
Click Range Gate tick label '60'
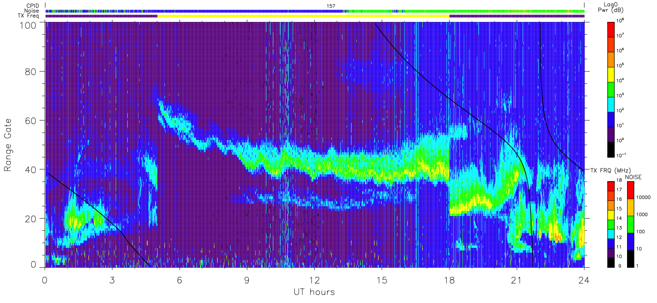point(32,121)
